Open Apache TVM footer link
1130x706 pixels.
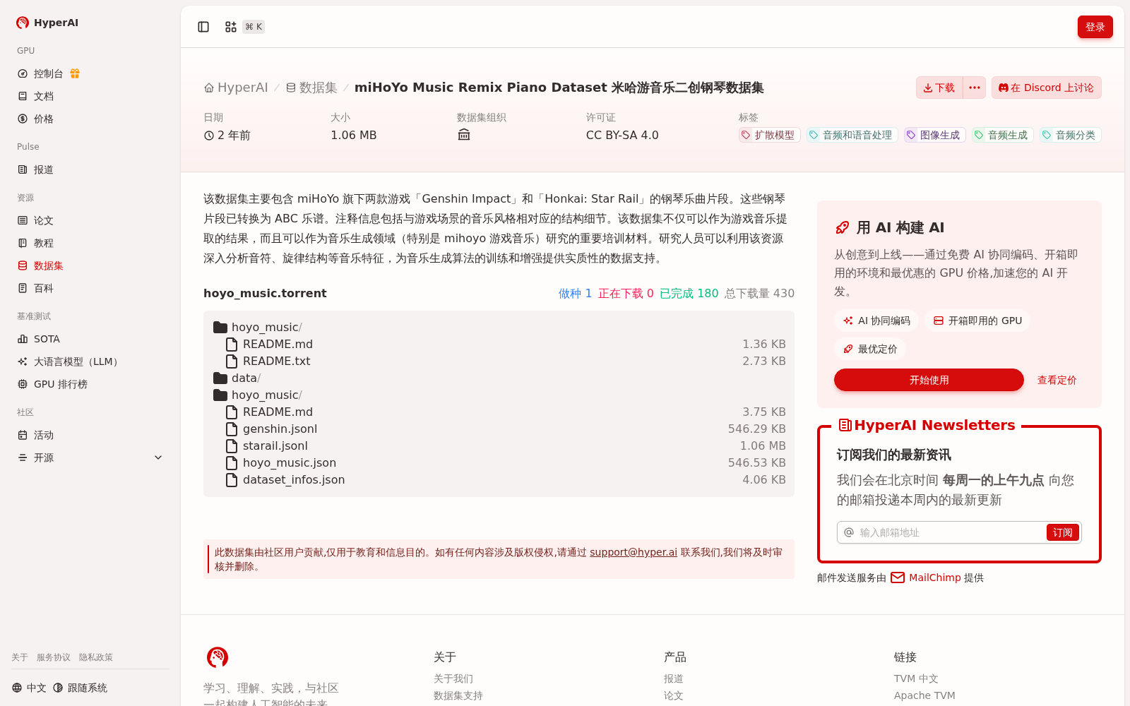924,695
